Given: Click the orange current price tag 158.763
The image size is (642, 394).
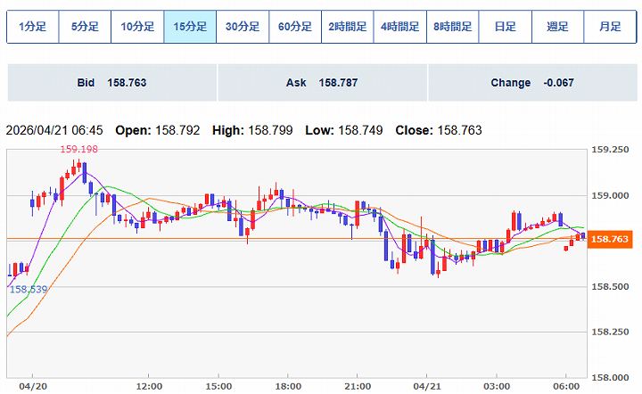Looking at the screenshot, I should click(612, 239).
